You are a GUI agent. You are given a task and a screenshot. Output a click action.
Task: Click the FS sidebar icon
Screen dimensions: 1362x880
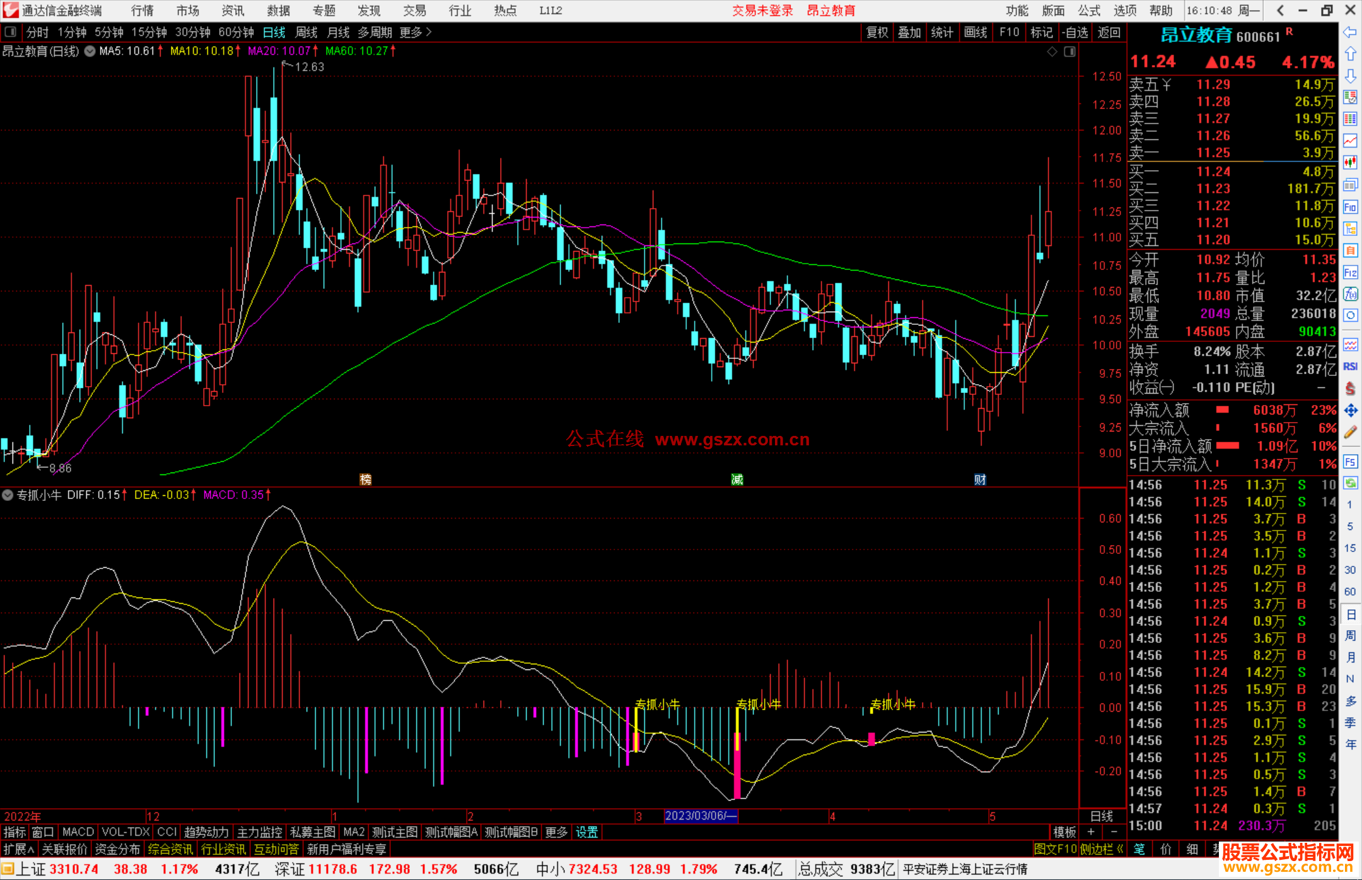click(x=1350, y=462)
